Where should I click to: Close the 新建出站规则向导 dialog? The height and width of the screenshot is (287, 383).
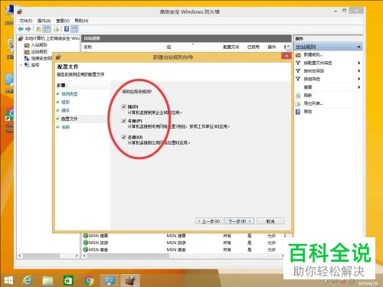tap(286, 56)
